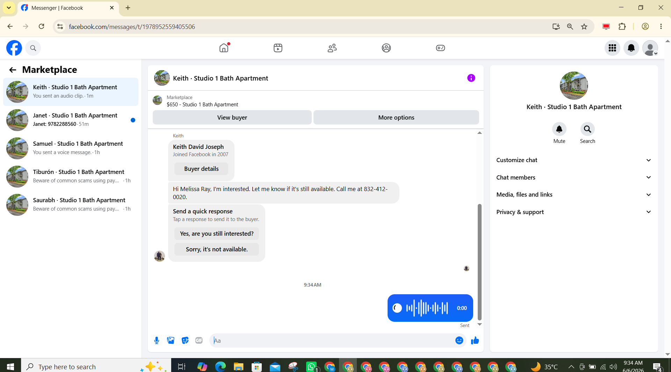Open the Windows Start menu
The image size is (671, 372).
10,366
